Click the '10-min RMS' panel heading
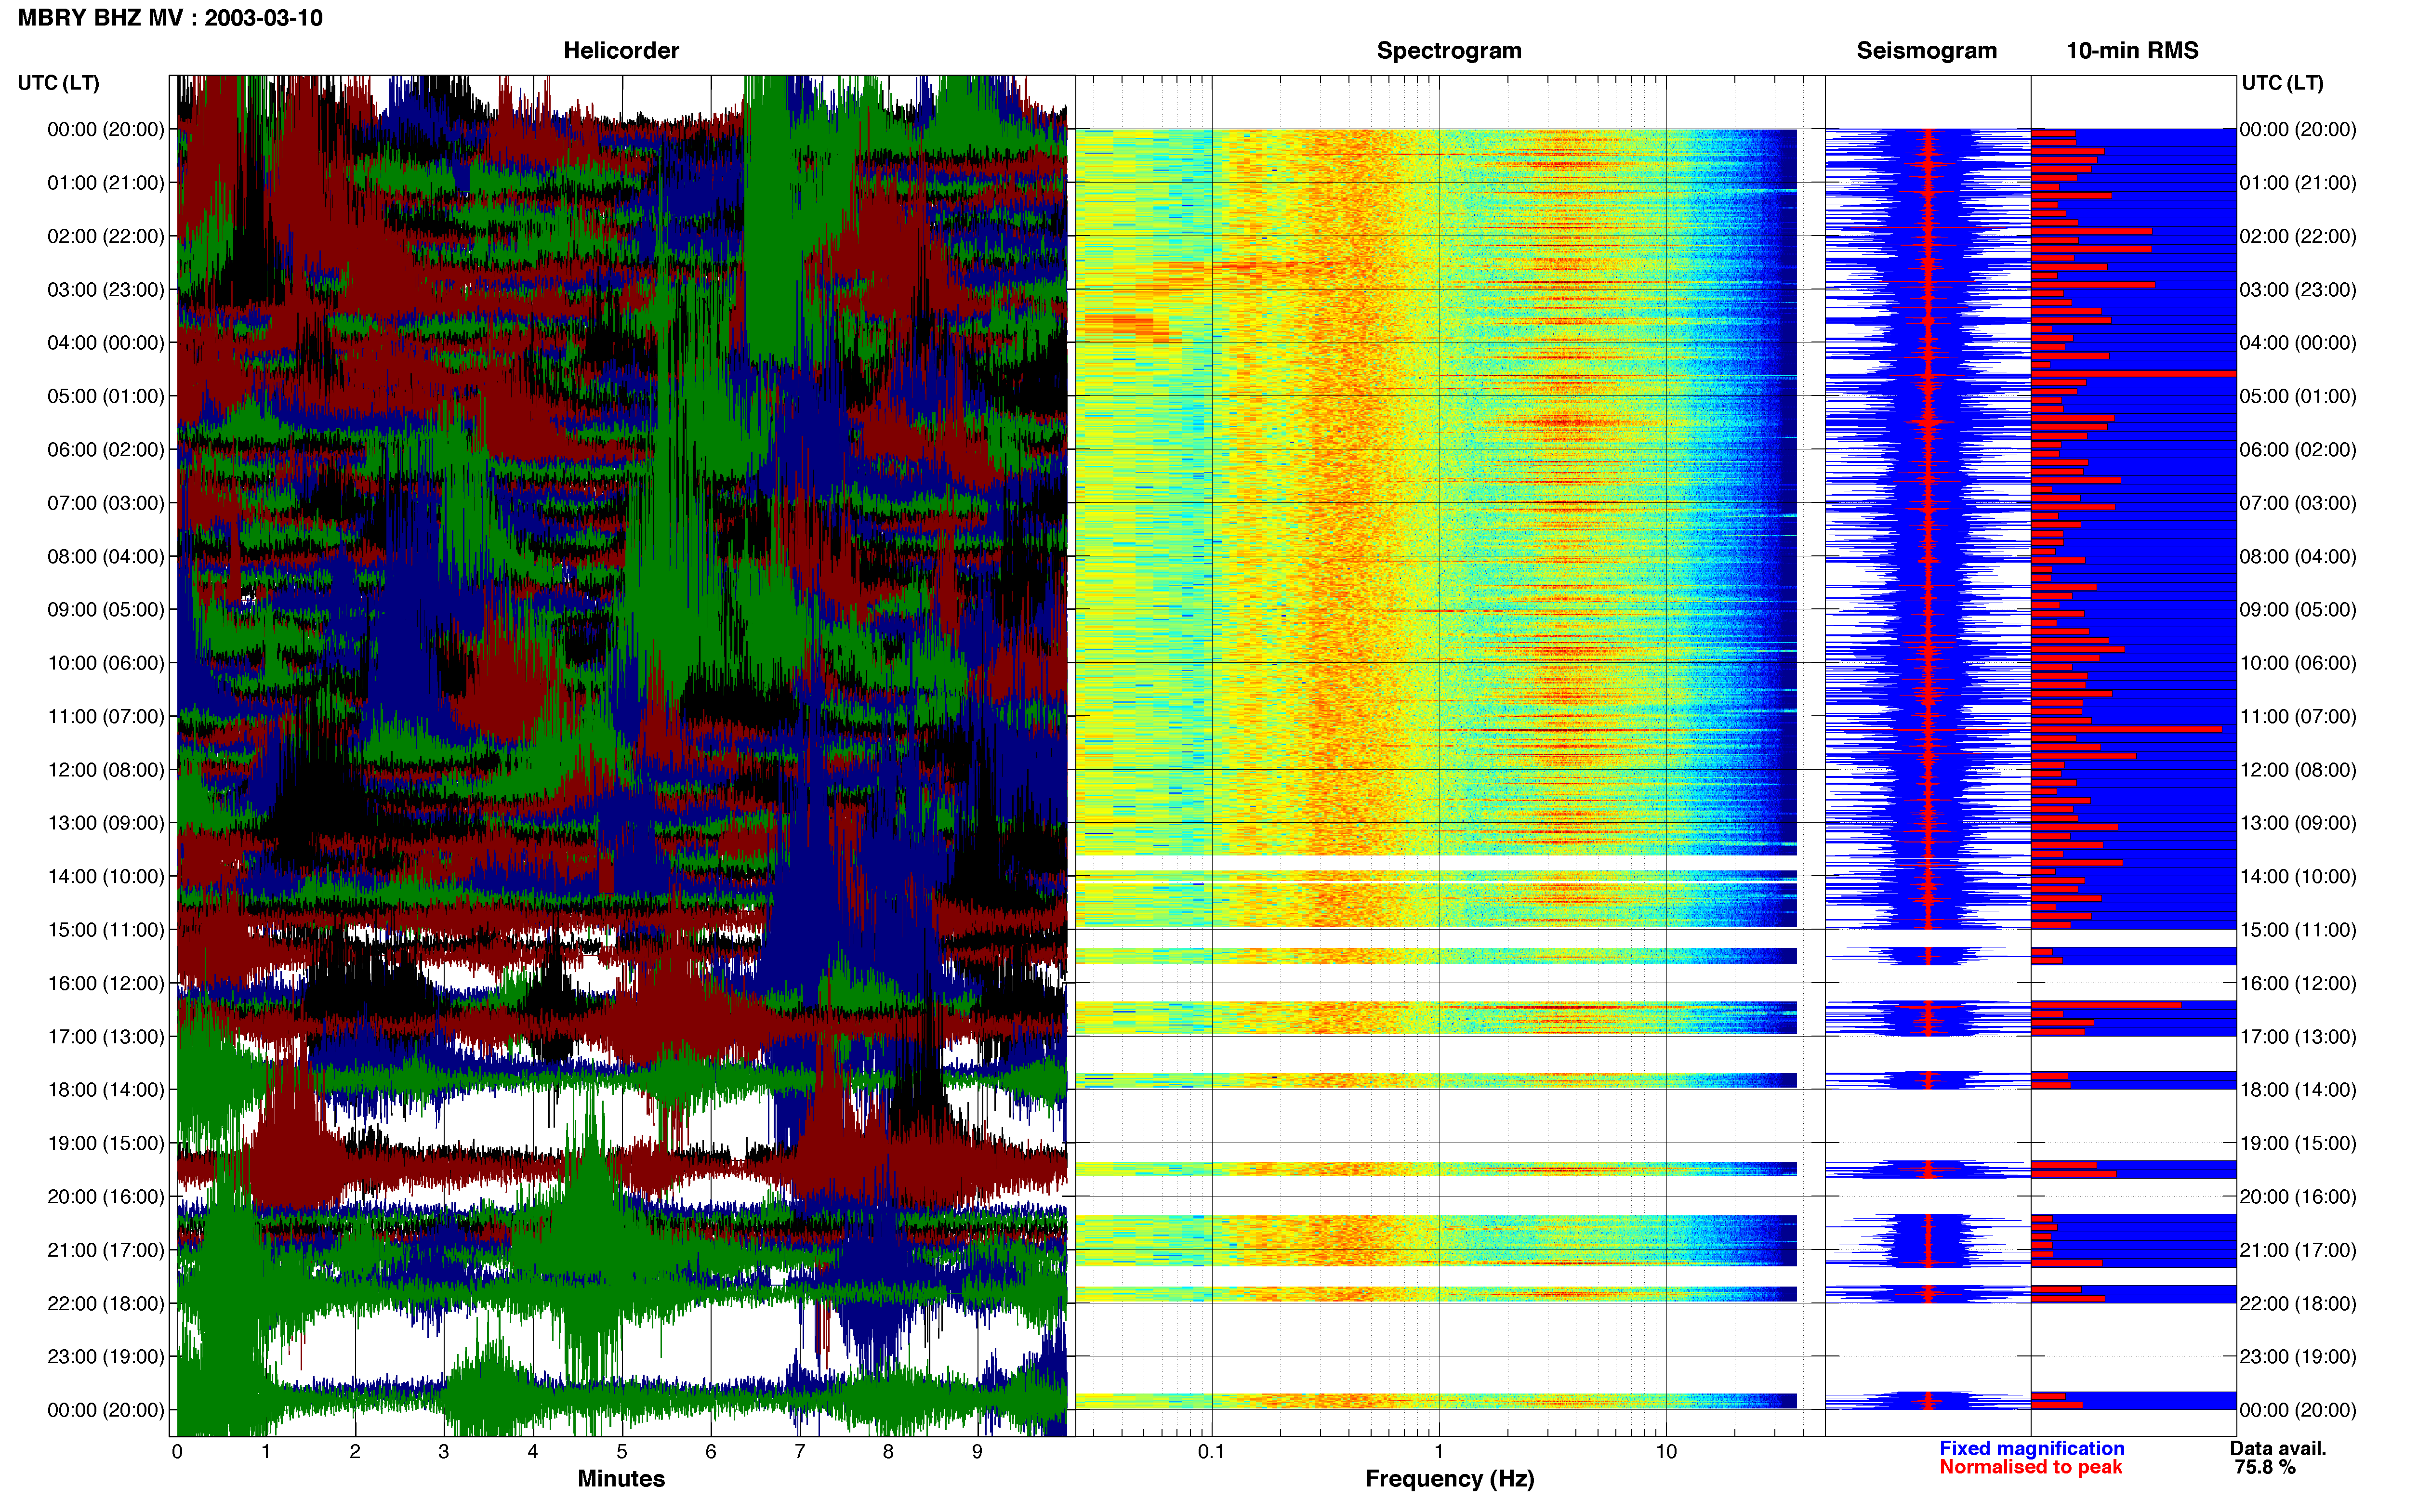2418x1512 pixels. (x=2132, y=50)
